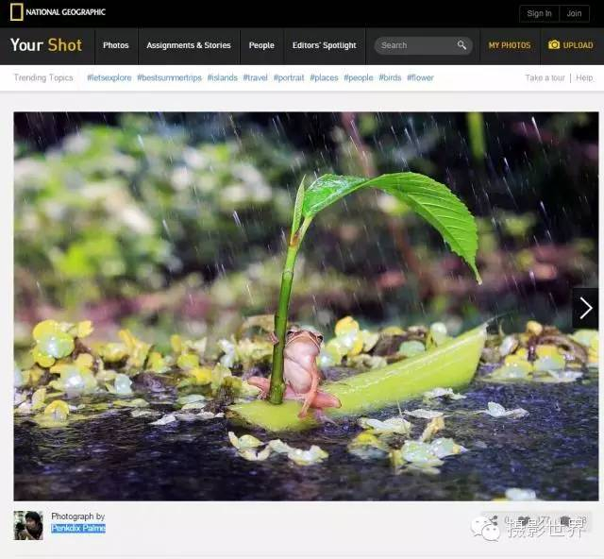Open the Photos menu
The image size is (604, 559).
[x=116, y=45]
